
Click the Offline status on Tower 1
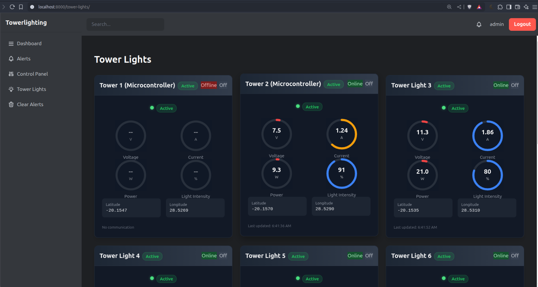[x=209, y=85]
